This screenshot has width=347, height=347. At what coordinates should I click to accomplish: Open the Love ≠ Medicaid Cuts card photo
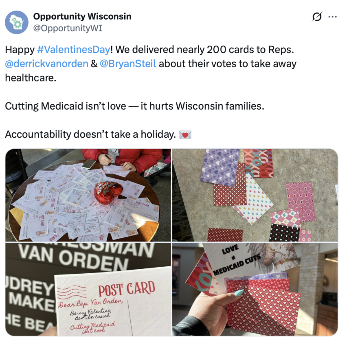pyautogui.click(x=255, y=289)
